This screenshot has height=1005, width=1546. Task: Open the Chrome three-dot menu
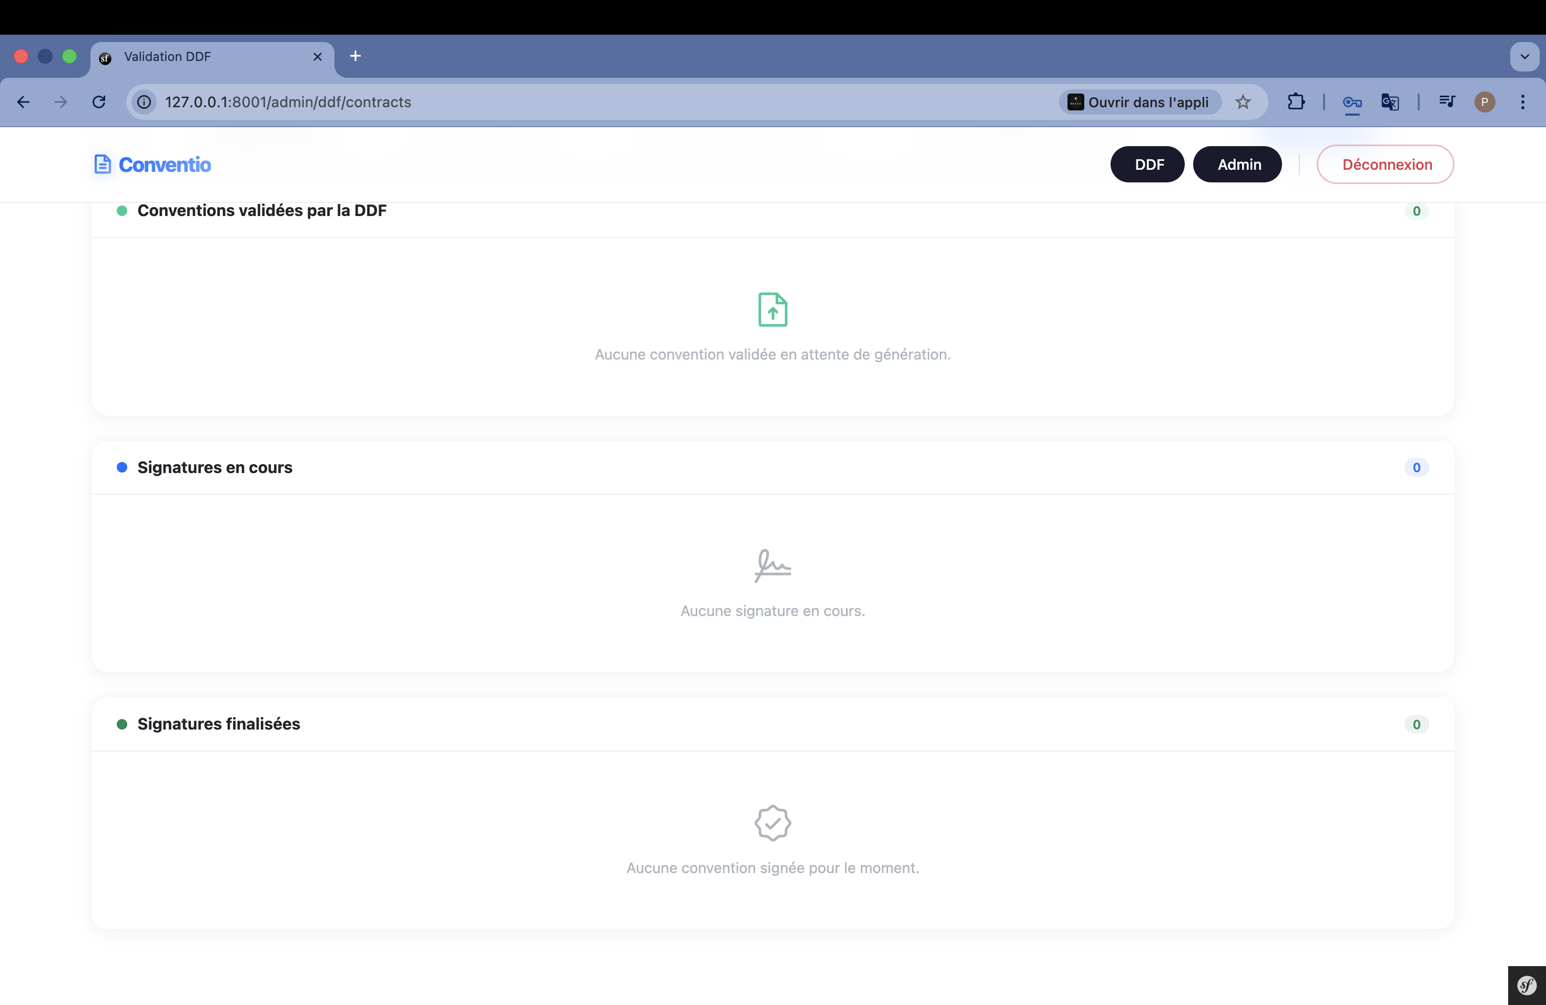coord(1523,102)
